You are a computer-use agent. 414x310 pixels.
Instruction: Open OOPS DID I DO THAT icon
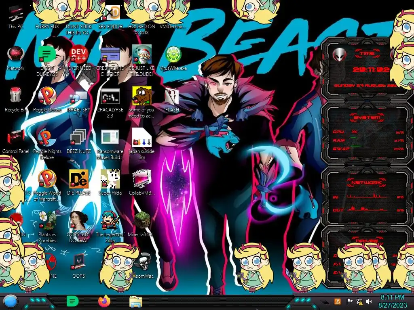coord(78,227)
